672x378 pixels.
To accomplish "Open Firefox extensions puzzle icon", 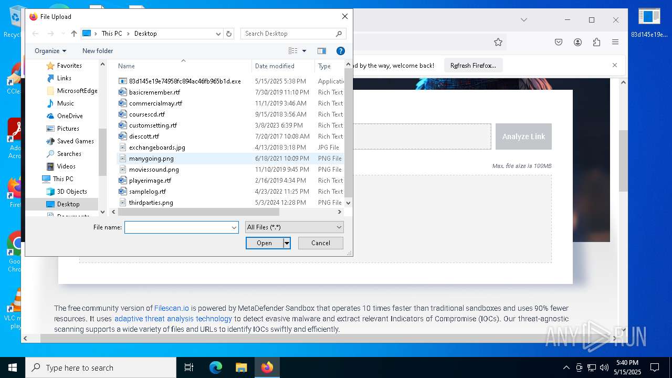I will point(596,42).
